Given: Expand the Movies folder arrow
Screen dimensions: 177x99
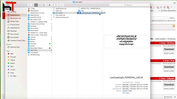Looking at the screenshot, I should 51,39.
